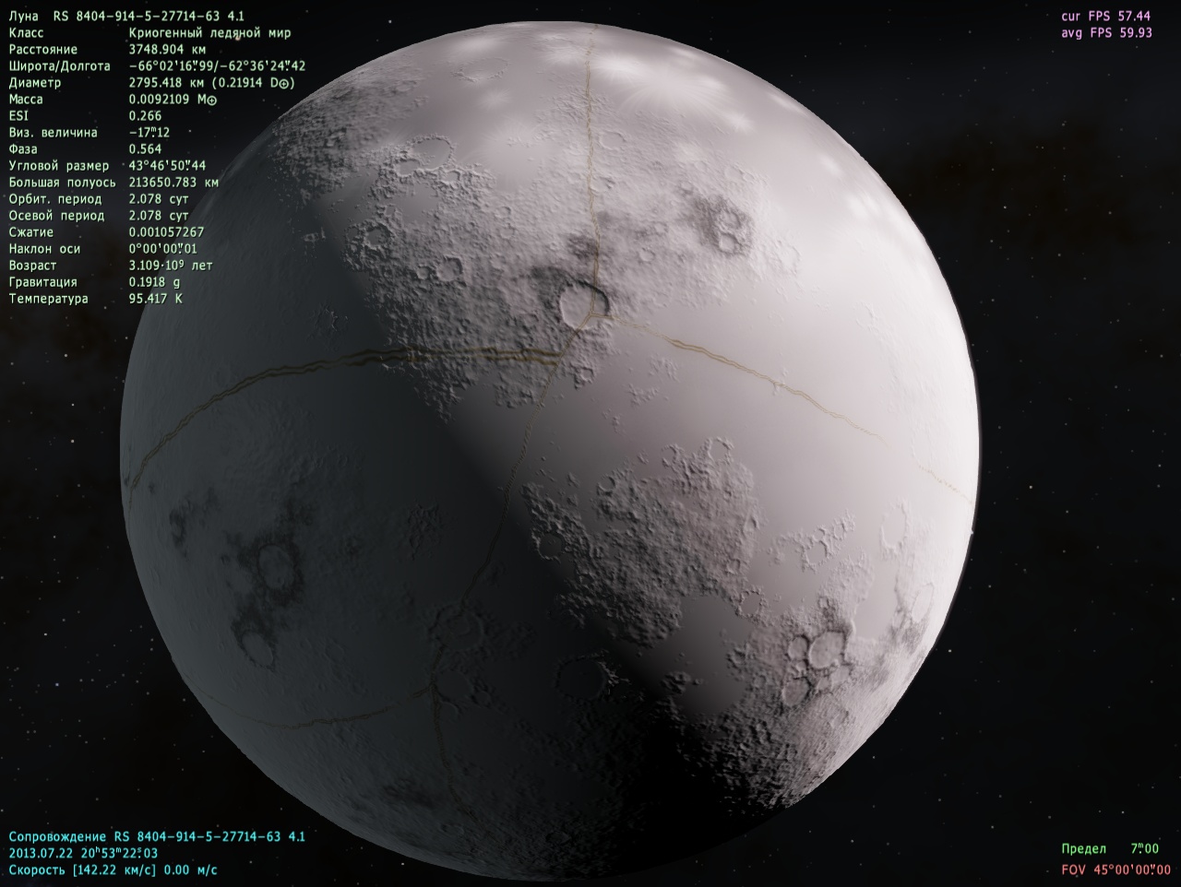
Task: Click the object name RS 8404-914-5-27714-63 4.1
Action: click(x=149, y=17)
